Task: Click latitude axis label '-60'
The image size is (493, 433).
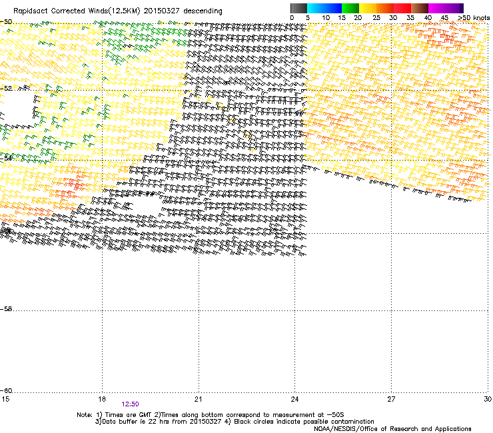Action: [6, 391]
